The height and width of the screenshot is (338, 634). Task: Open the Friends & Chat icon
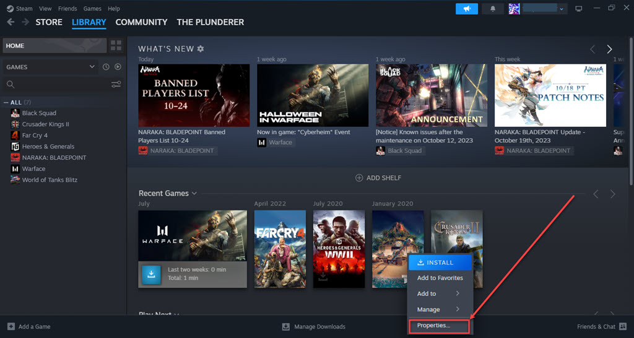tap(623, 327)
